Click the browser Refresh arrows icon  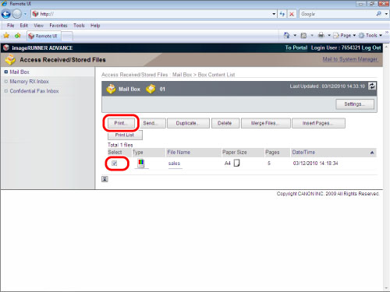282,14
